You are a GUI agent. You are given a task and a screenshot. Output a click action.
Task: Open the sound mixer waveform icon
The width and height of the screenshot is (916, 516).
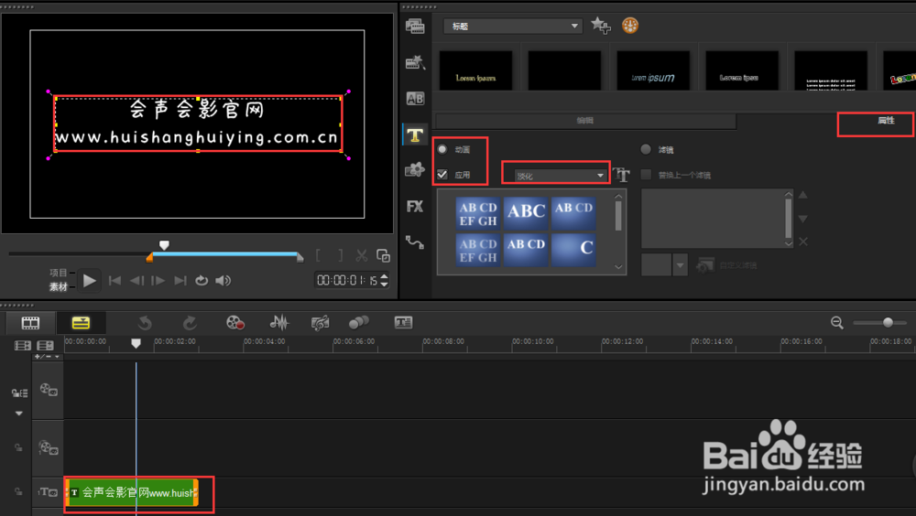click(x=279, y=323)
